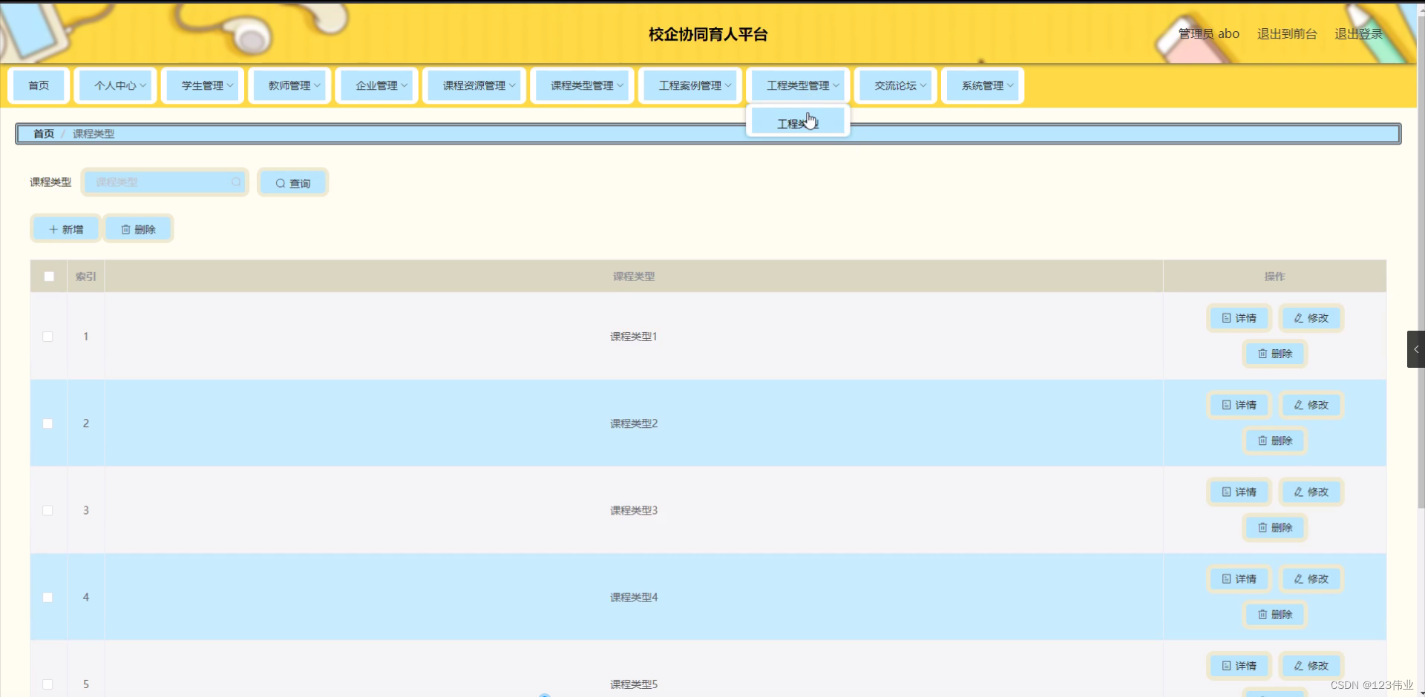Image resolution: width=1425 pixels, height=697 pixels.
Task: Click the document icon on 详情 for 课程类型5
Action: click(x=1226, y=666)
